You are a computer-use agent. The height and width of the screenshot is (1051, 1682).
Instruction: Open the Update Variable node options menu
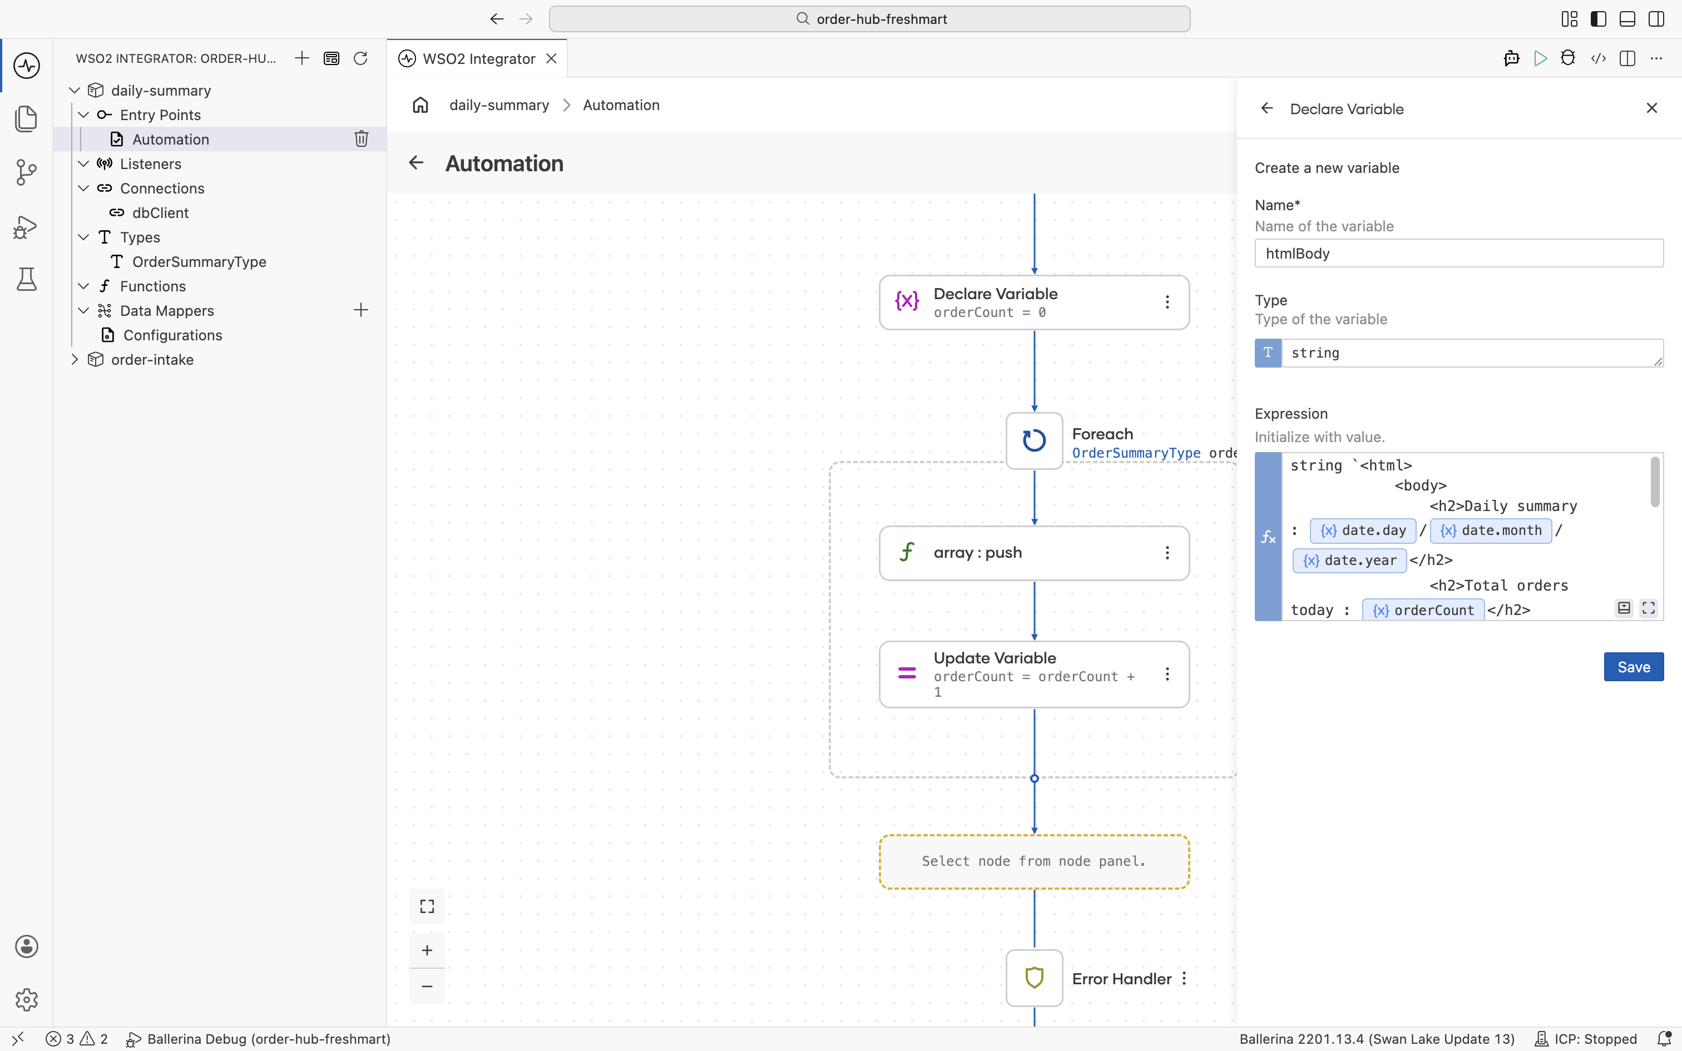(x=1167, y=674)
